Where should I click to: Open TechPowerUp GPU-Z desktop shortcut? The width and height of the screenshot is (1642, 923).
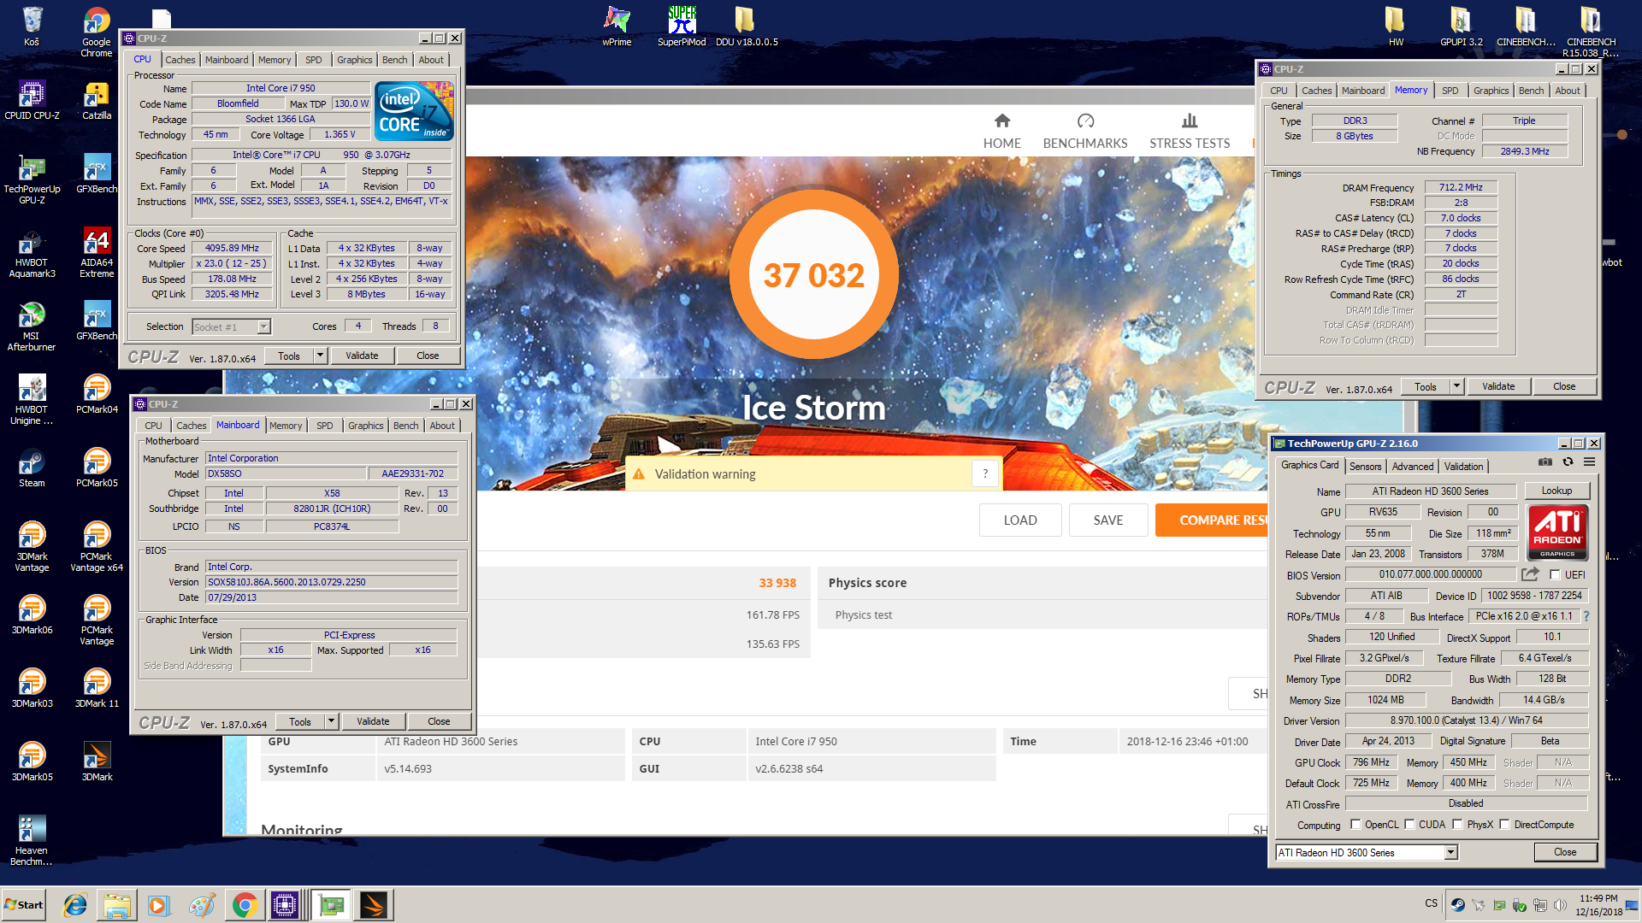[x=32, y=179]
